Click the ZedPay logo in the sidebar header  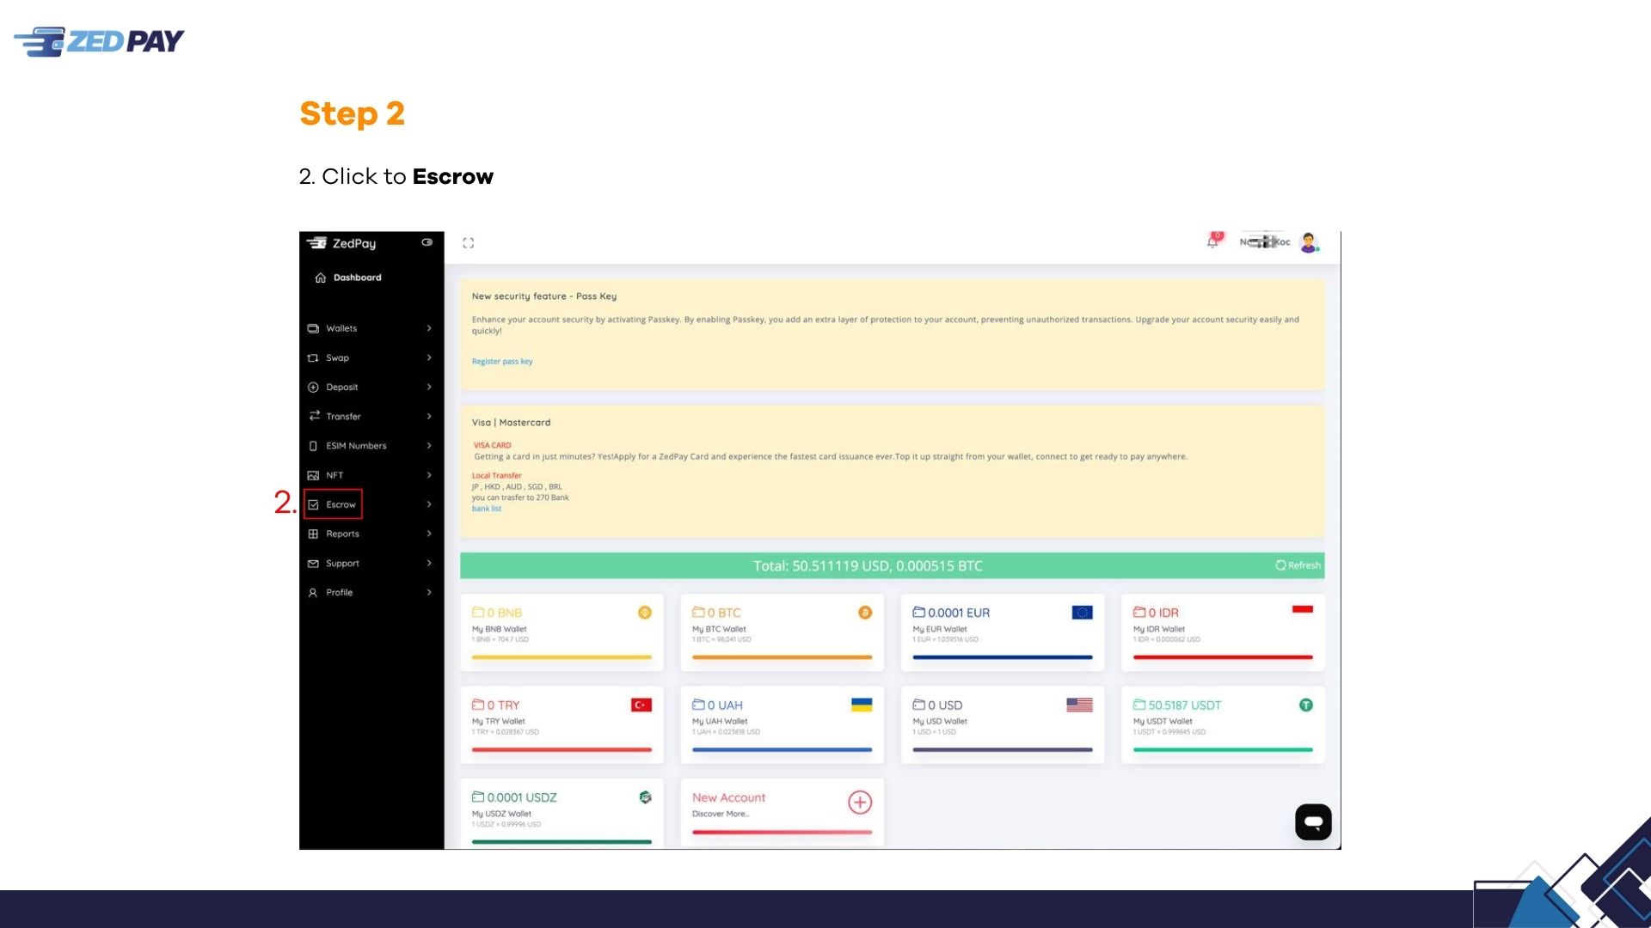tap(341, 243)
